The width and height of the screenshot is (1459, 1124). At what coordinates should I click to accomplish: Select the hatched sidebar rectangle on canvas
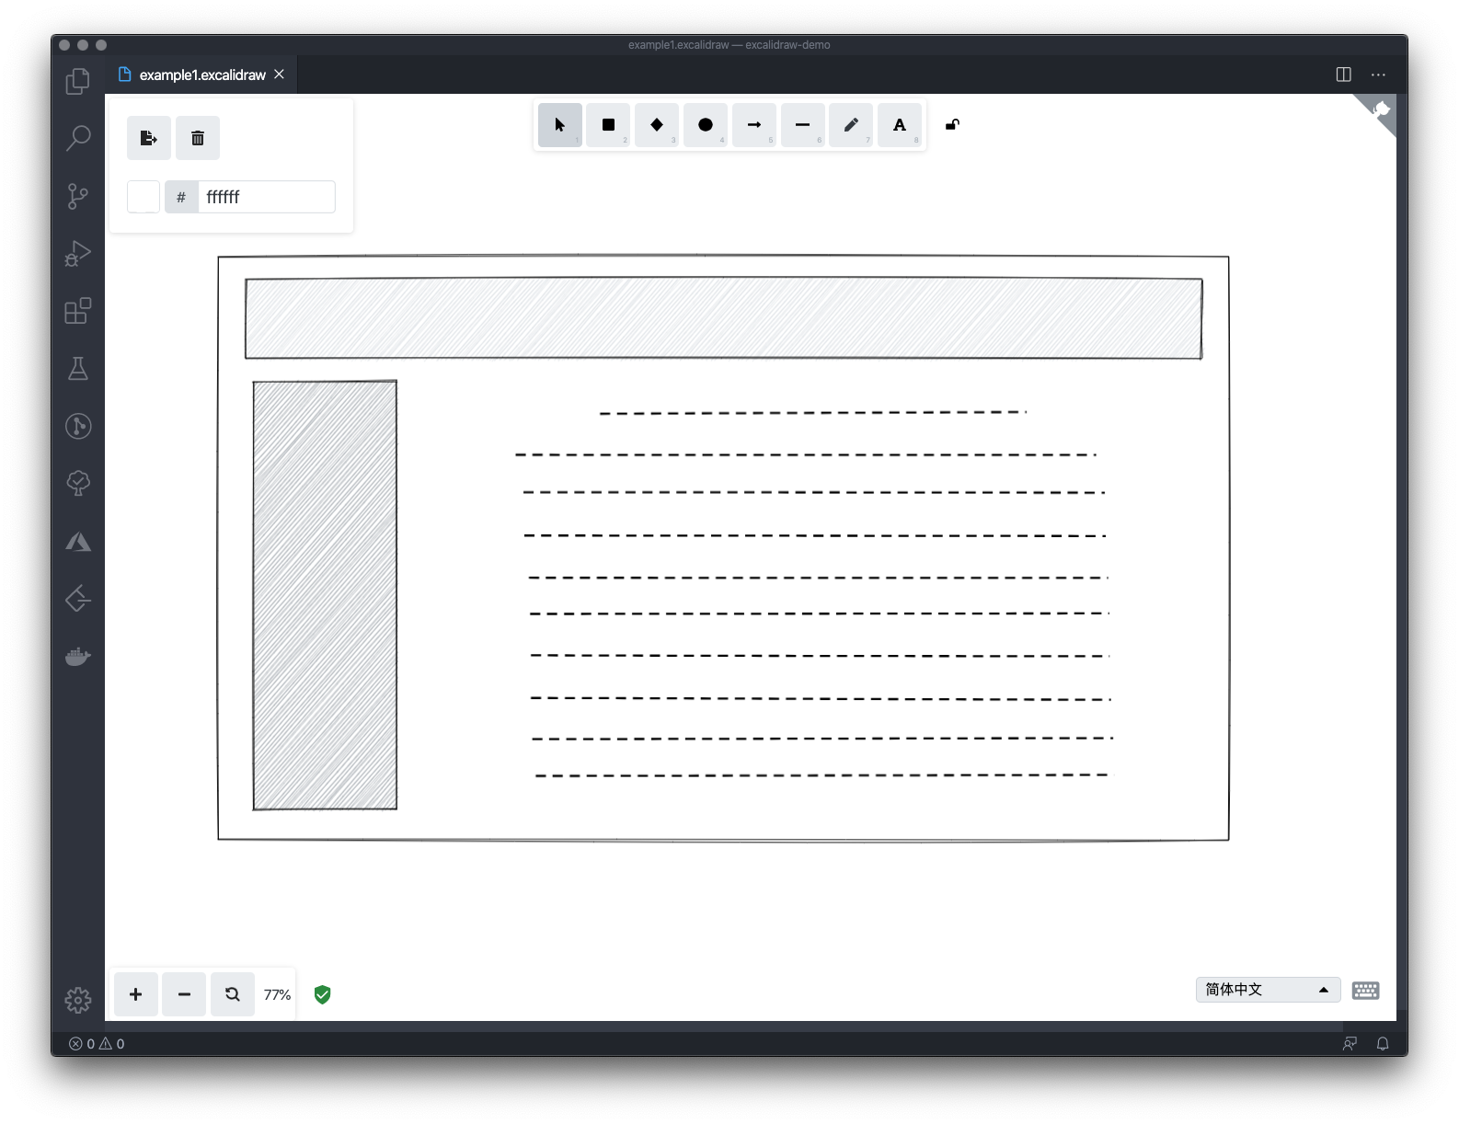(x=325, y=595)
